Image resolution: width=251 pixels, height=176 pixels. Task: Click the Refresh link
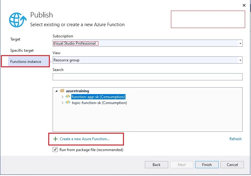[x=235, y=139]
